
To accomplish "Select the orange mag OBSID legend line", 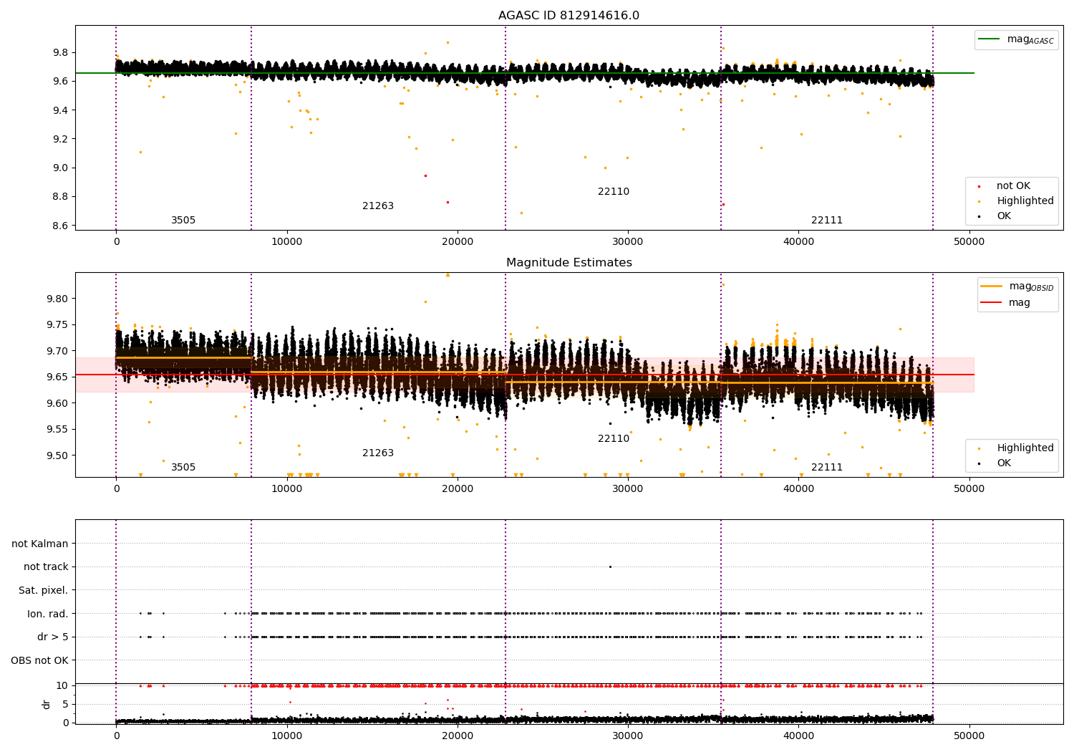I will 992,286.
